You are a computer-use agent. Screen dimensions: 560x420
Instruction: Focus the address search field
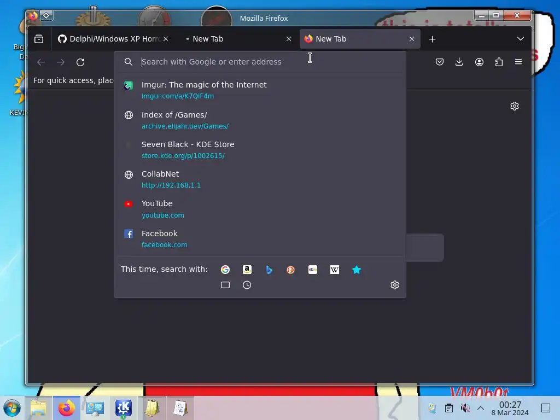pyautogui.click(x=260, y=62)
